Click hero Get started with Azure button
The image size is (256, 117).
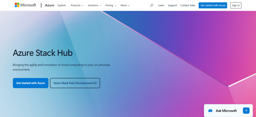[30, 83]
